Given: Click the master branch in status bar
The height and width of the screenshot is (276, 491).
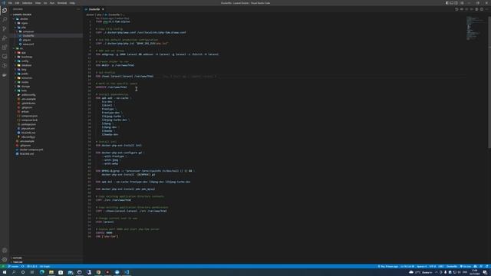Looking at the screenshot, I should (14, 267).
